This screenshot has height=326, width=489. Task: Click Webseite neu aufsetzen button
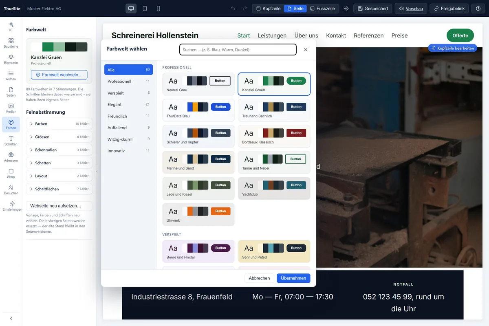pos(59,206)
